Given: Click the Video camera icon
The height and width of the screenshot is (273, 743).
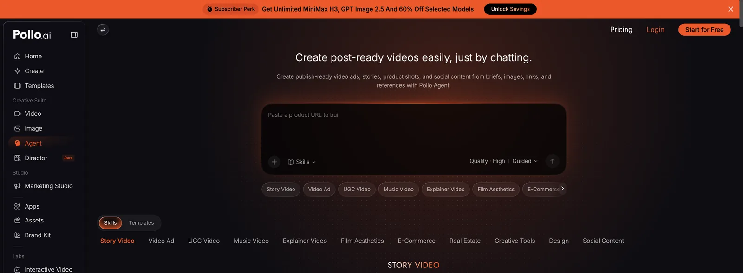Looking at the screenshot, I should click(17, 114).
